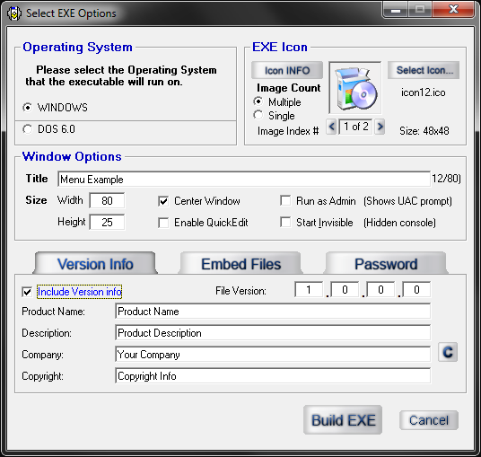The image size is (481, 457).
Task: Click the icon12.ico file name
Action: (424, 92)
